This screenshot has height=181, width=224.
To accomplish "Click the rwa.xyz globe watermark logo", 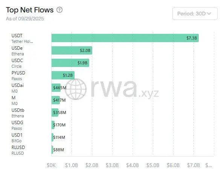I will 75,89.
